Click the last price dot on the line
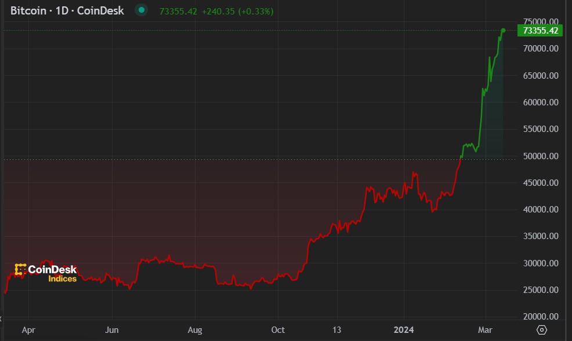The height and width of the screenshot is (341, 572). click(504, 30)
